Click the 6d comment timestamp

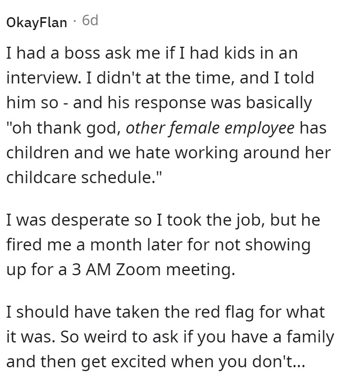point(90,21)
